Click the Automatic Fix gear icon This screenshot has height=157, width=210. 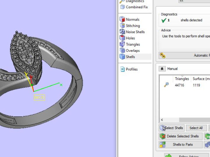click(163, 55)
